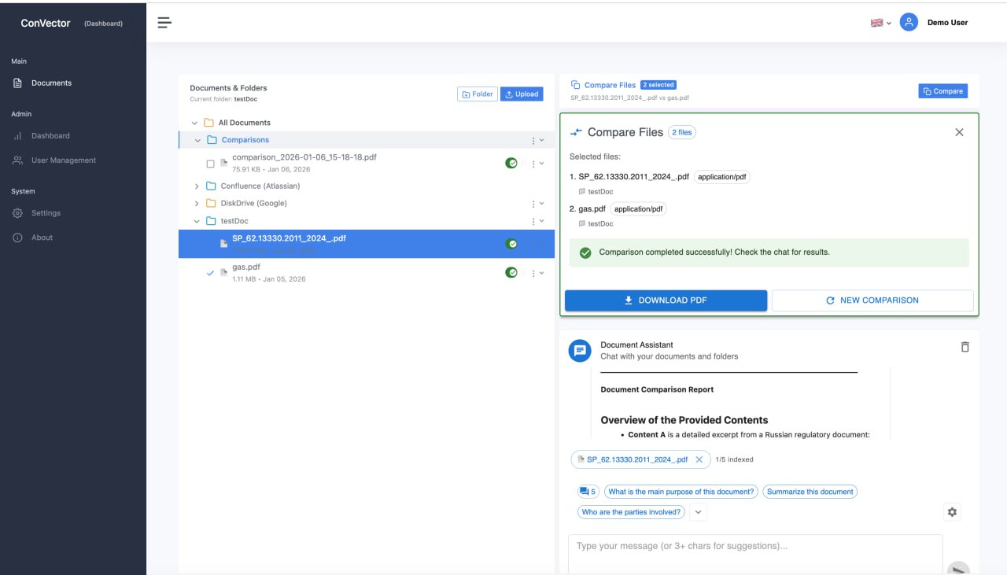
Task: Open the language flag dropdown
Action: pyautogui.click(x=880, y=23)
